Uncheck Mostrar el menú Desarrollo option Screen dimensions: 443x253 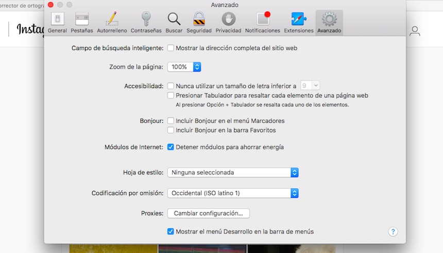coord(171,231)
